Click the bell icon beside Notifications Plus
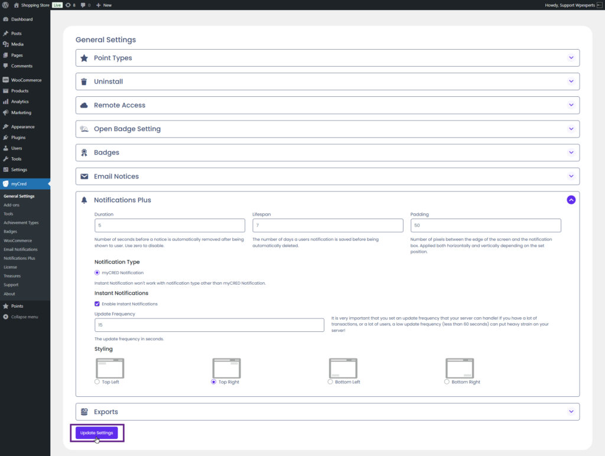 coord(84,200)
